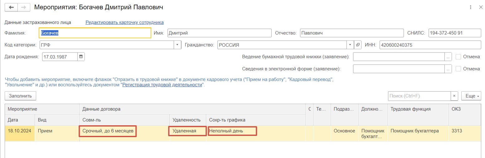Go forward with the right arrow
The width and height of the screenshot is (485, 158).
click(x=24, y=7)
